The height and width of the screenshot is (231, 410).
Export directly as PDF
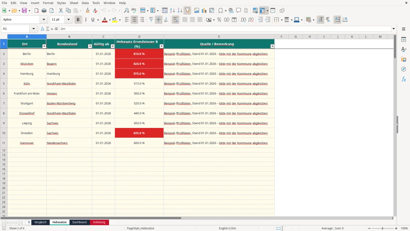pos(37,11)
